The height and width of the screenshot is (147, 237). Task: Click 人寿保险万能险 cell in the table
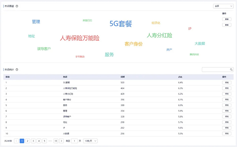(70, 88)
